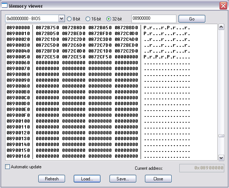Viewport: 229px width, 188px height.
Task: Select the 32-bit display mode
Action: coord(108,19)
